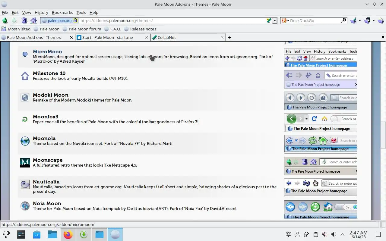The height and width of the screenshot is (241, 386).
Task: Click the list all tabs button
Action: (383, 37)
